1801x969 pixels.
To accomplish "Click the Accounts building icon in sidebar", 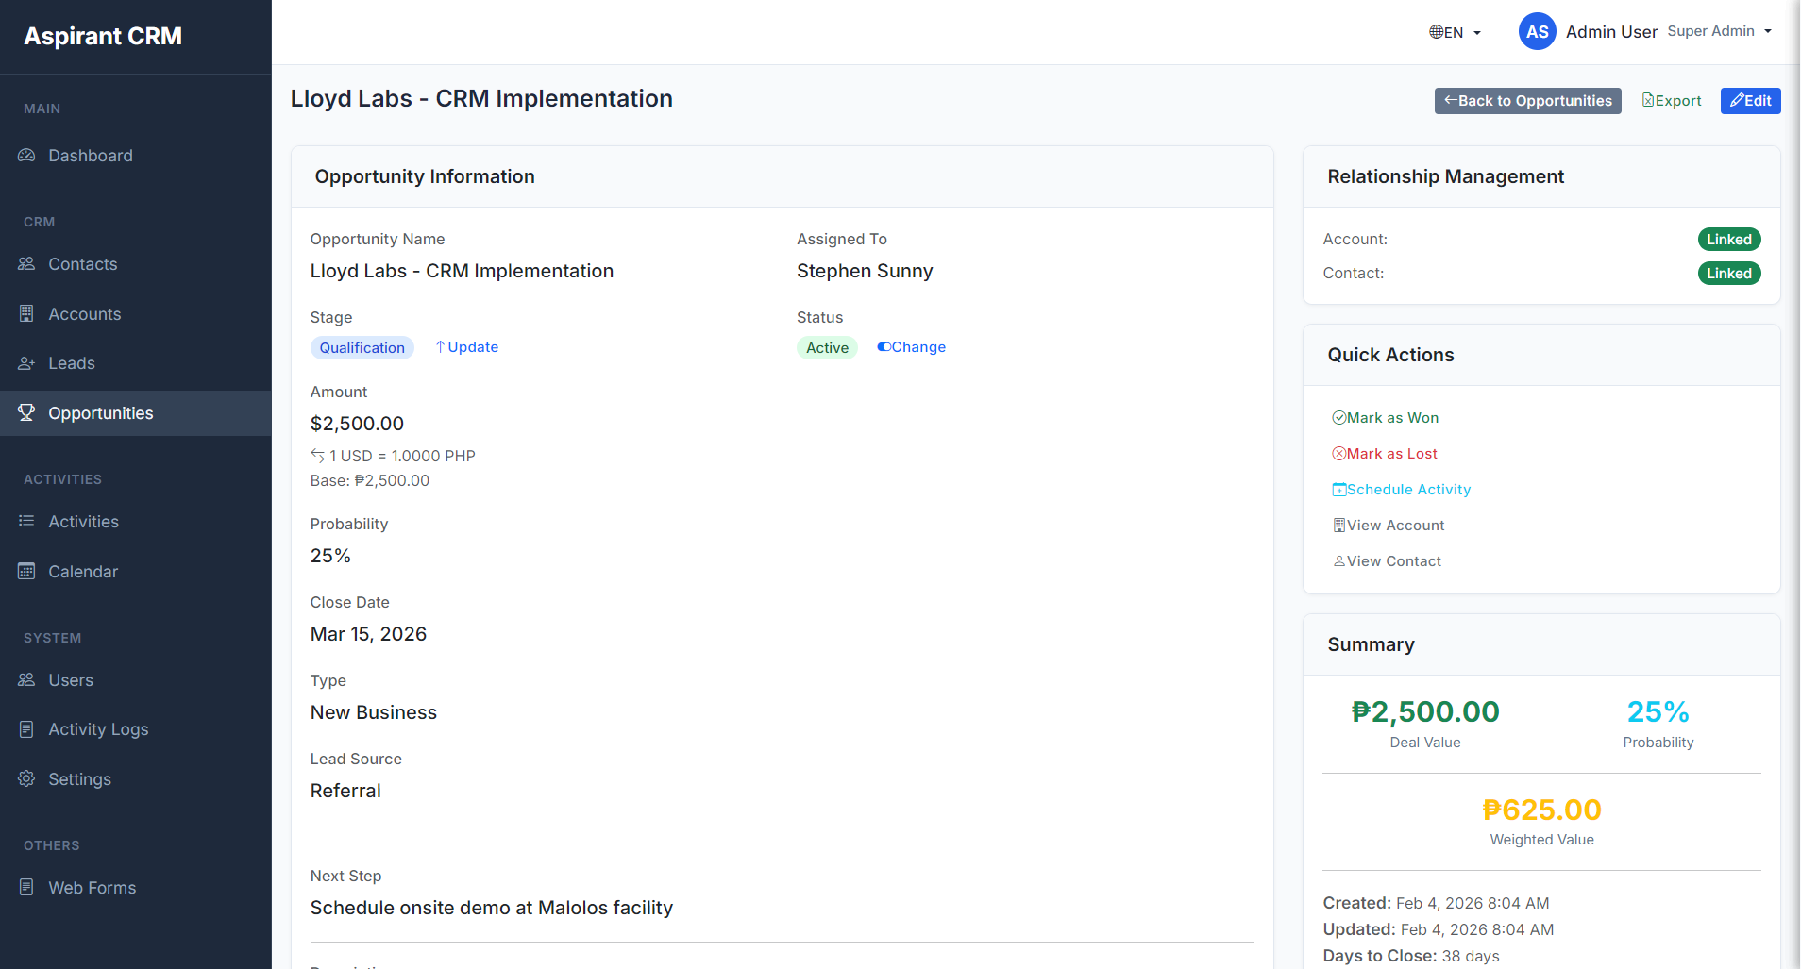I will click(x=26, y=314).
